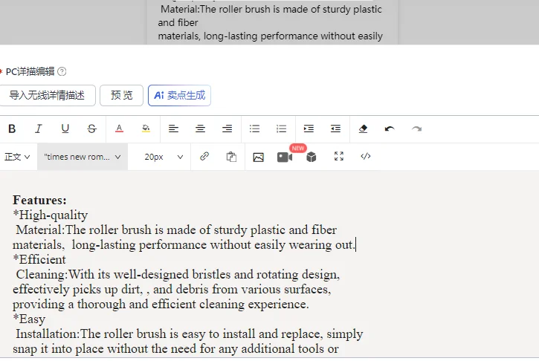This screenshot has height=361, width=539.
Task: Toggle underline formatting
Action: pyautogui.click(x=65, y=129)
